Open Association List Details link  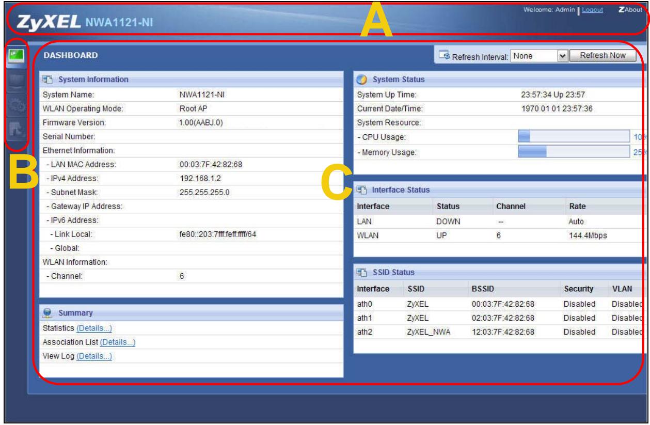coord(118,342)
